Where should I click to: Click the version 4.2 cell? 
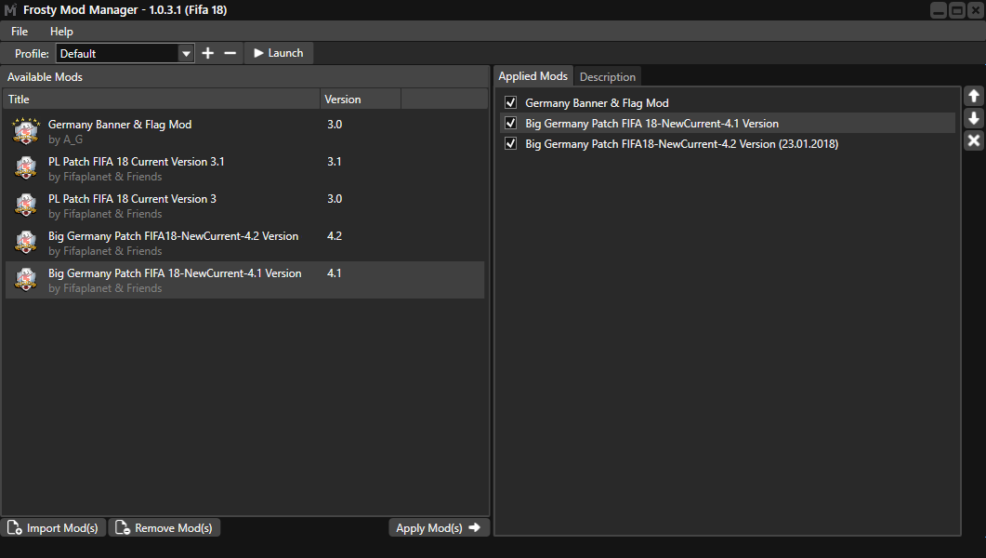click(x=335, y=236)
